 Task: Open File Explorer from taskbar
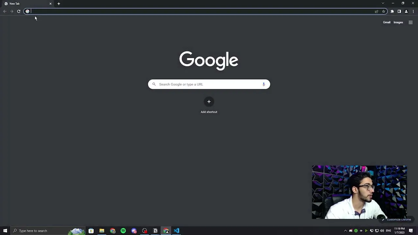102,231
